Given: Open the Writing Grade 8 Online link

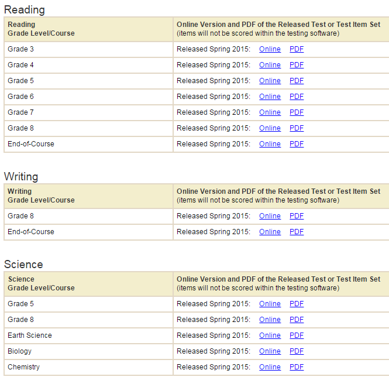Looking at the screenshot, I should (270, 216).
